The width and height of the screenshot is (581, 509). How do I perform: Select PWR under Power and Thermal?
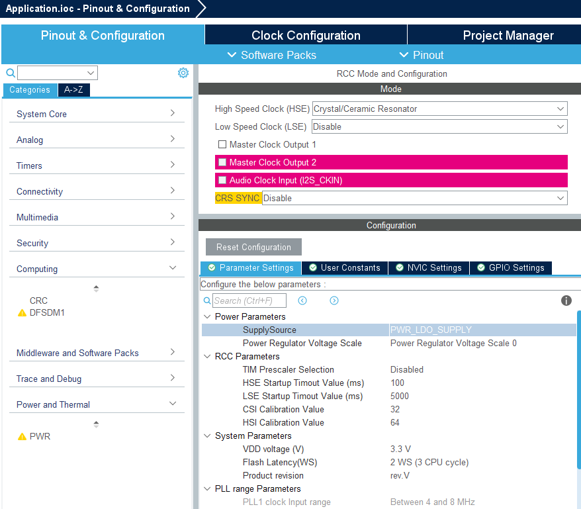[40, 436]
